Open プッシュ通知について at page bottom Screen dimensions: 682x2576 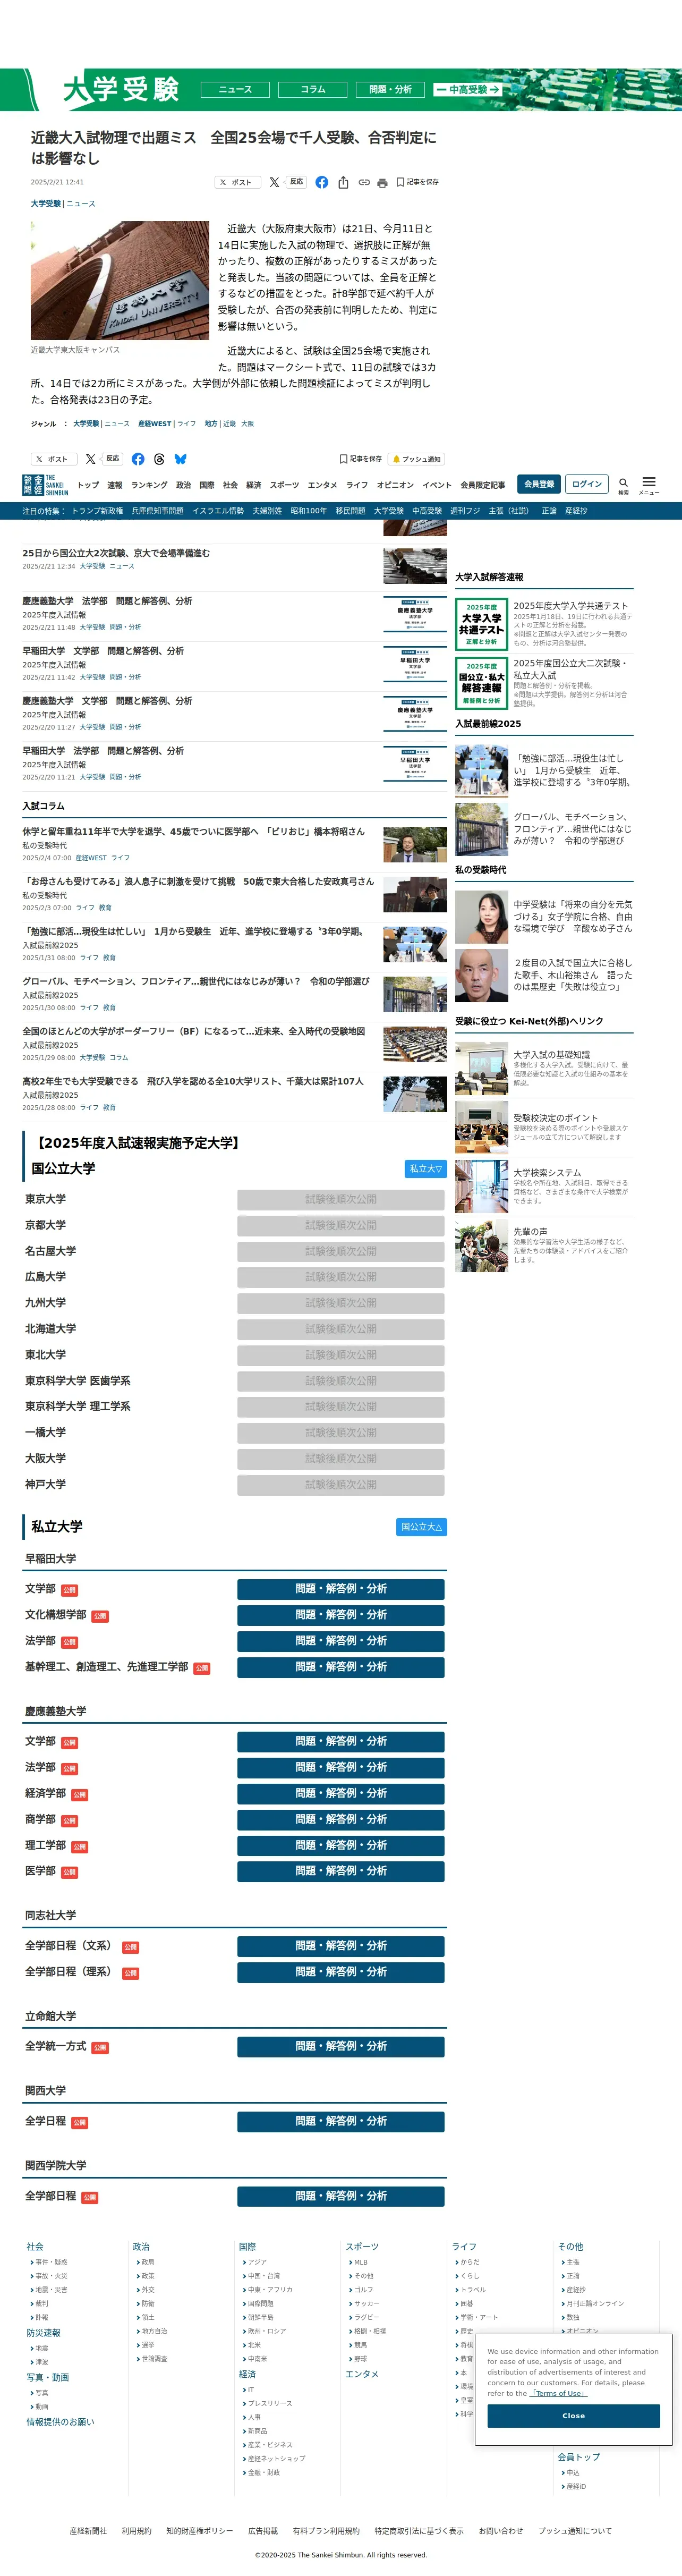[x=575, y=2531]
